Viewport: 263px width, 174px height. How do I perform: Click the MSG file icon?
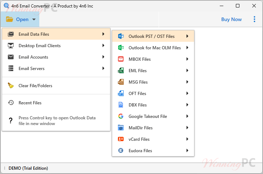click(x=121, y=82)
